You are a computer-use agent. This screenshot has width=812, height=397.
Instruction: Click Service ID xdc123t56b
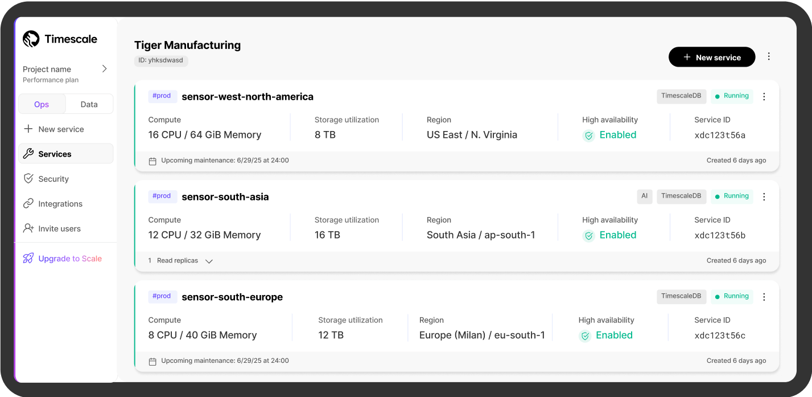coord(720,235)
